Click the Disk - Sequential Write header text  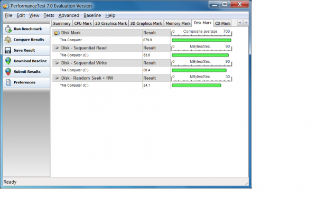point(84,63)
